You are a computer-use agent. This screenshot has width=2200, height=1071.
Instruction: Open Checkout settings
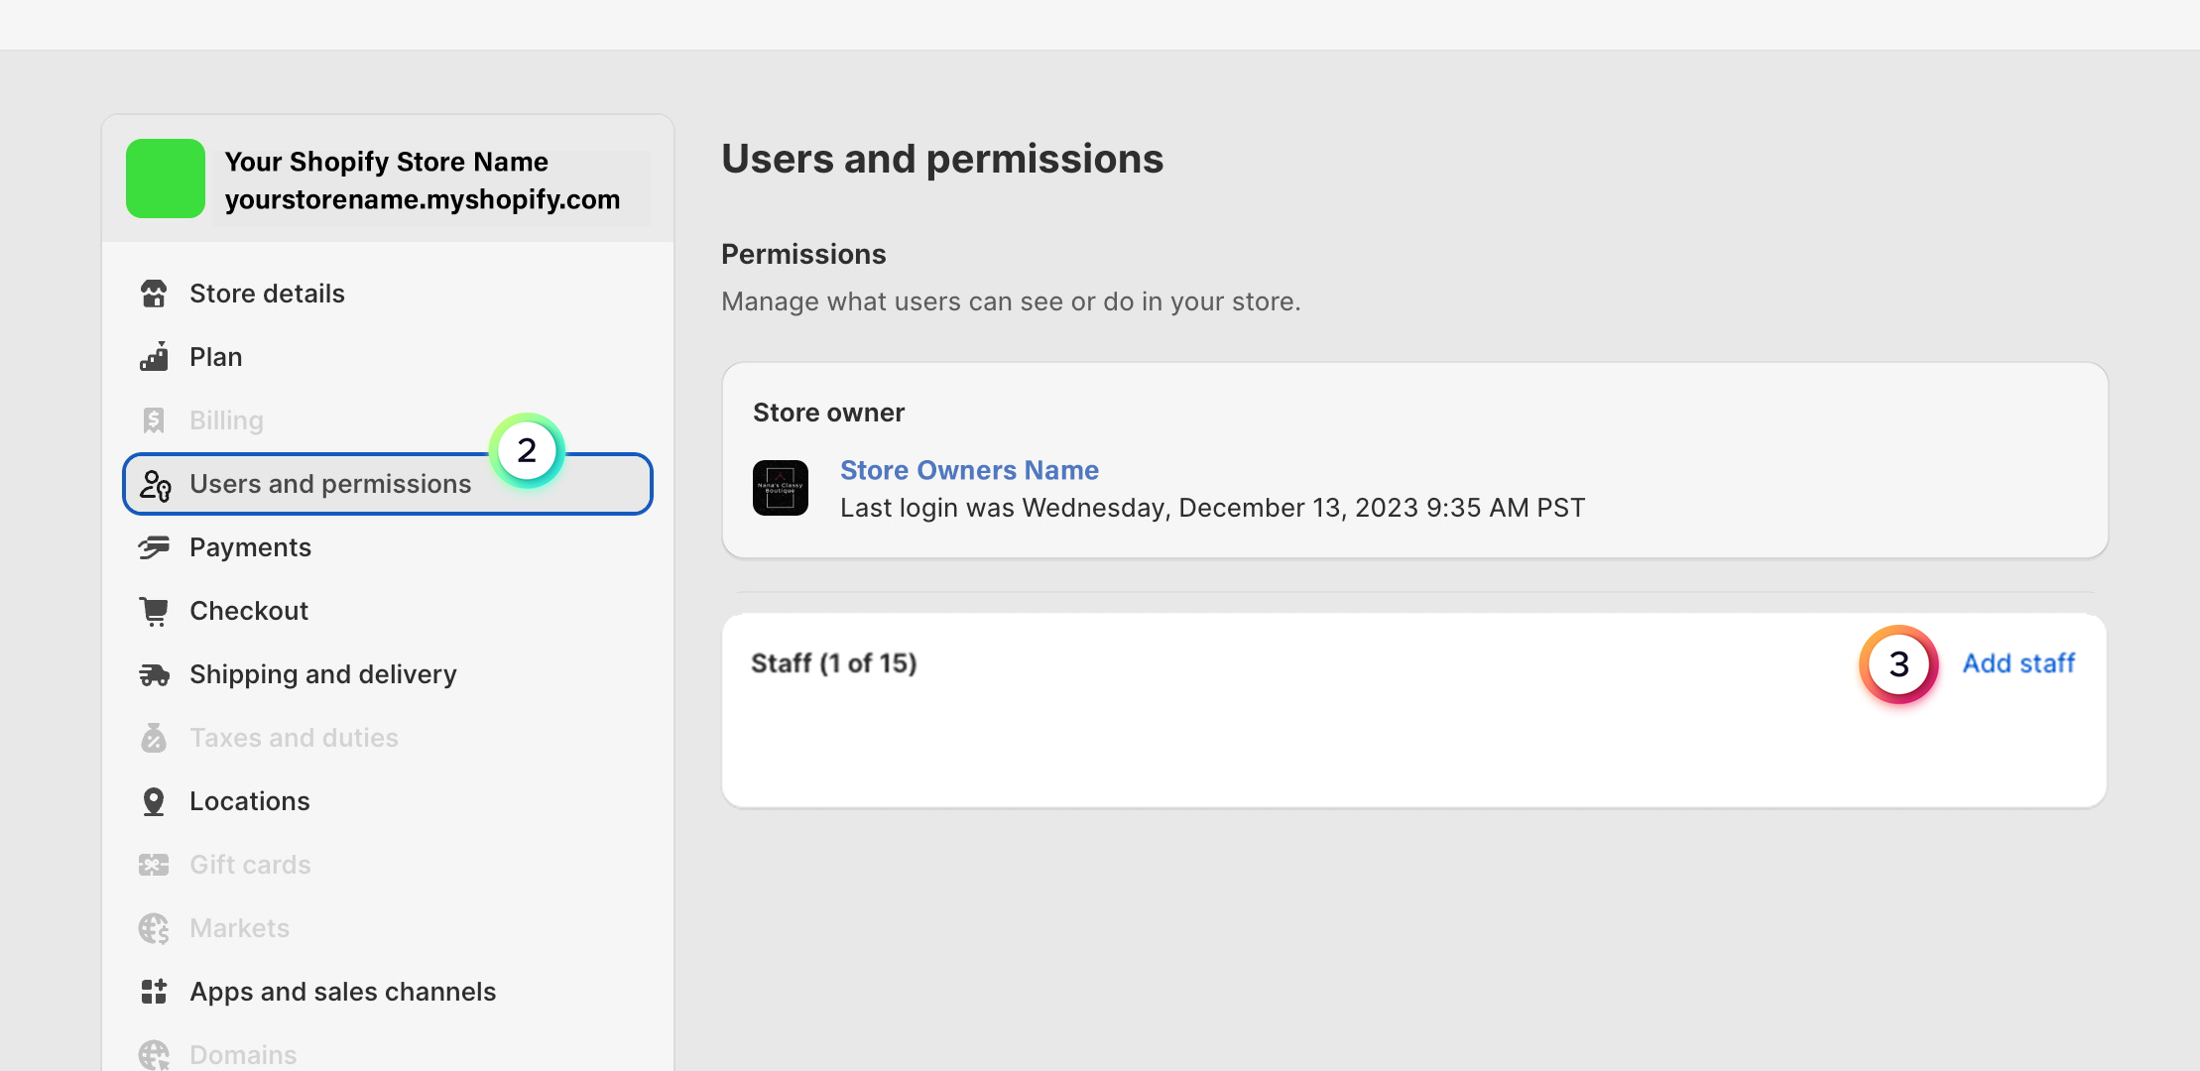[388, 611]
